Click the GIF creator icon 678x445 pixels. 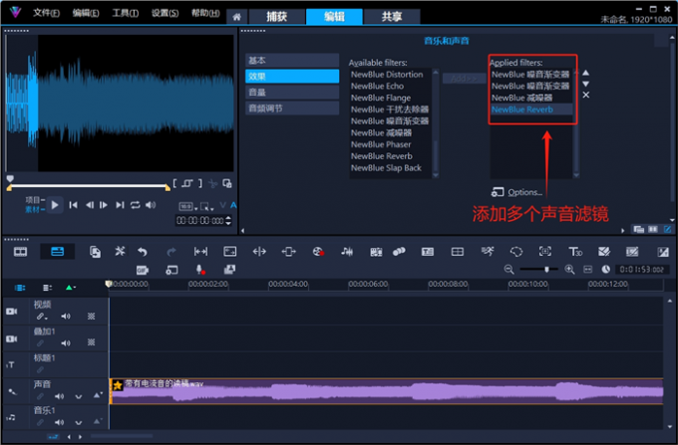(143, 270)
